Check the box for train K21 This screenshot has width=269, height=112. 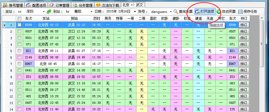[x=20, y=51]
